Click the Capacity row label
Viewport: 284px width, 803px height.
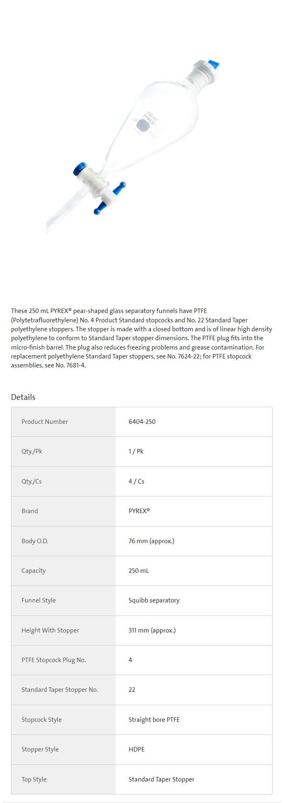[33, 571]
